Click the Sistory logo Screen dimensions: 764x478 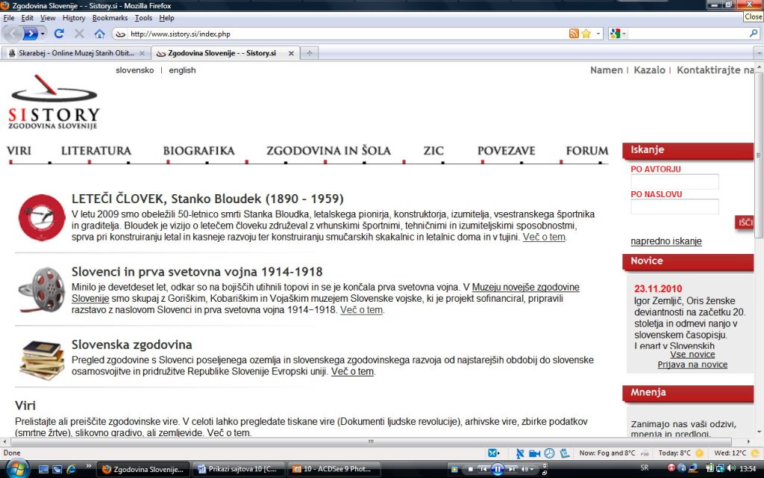[x=54, y=107]
